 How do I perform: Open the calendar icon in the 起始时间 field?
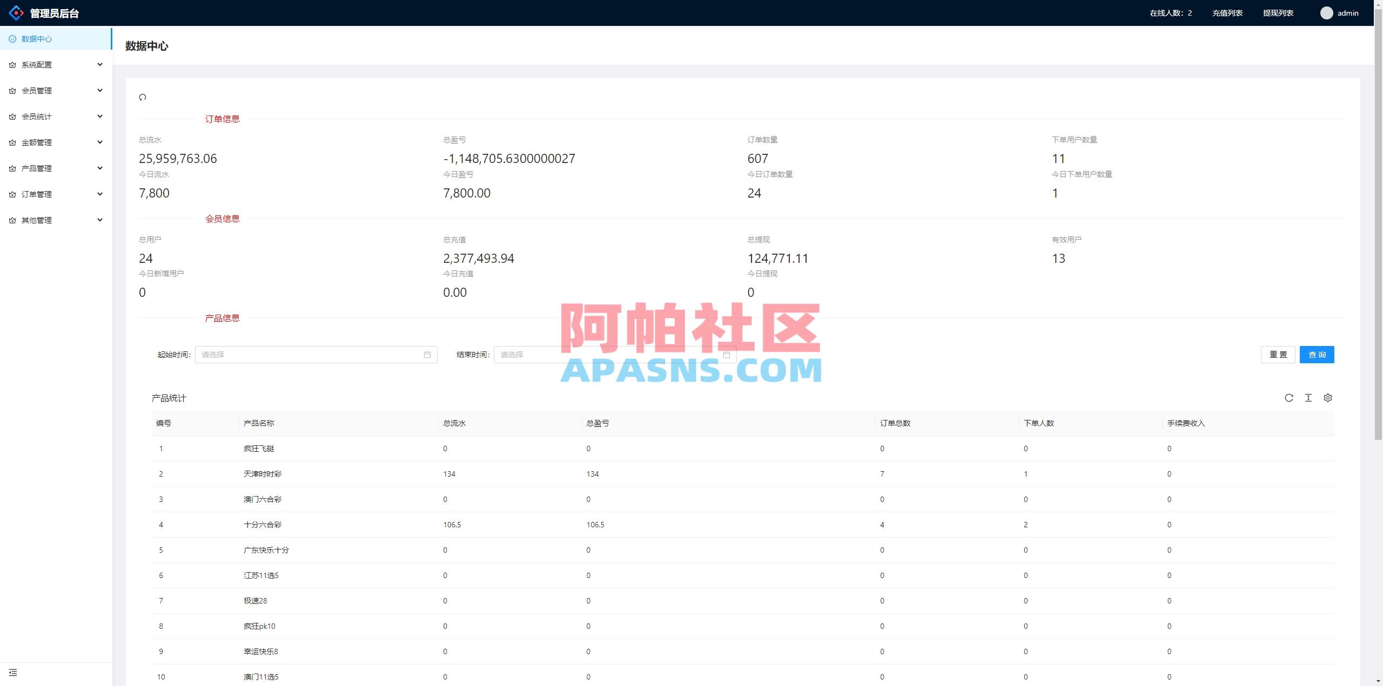tap(427, 355)
